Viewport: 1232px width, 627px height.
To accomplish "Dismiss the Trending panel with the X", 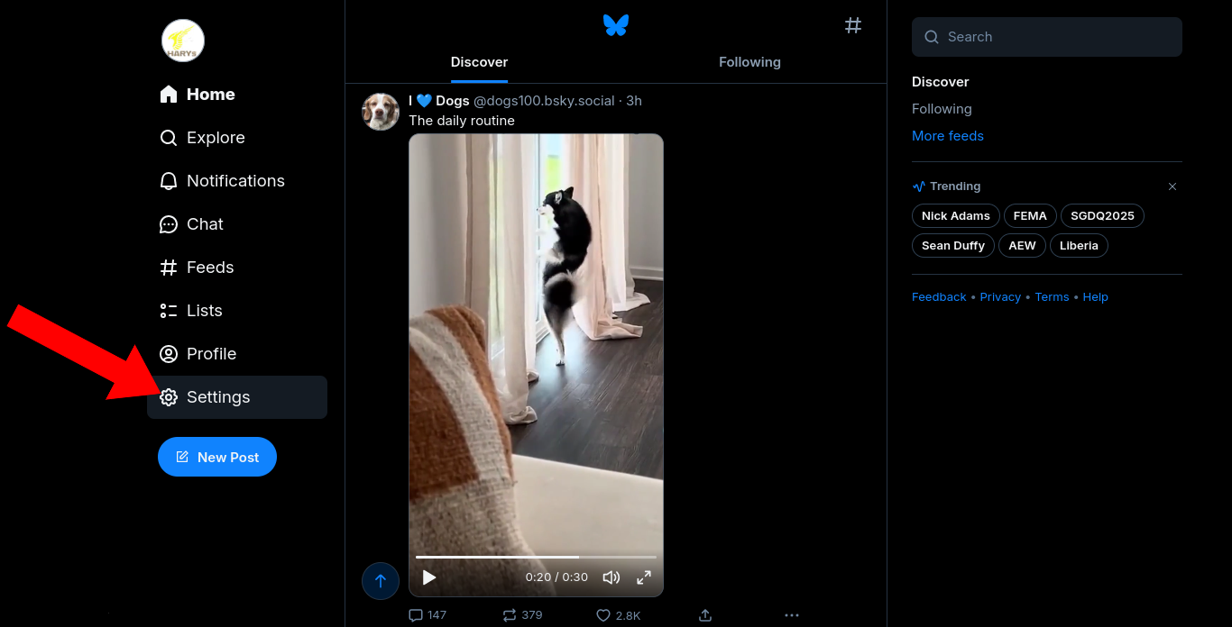I will click(x=1172, y=186).
